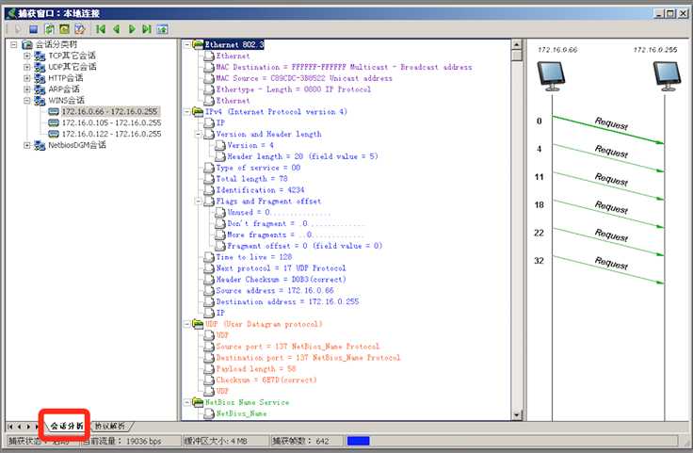Select the Request arrow at time 11
This screenshot has height=453, width=693.
click(608, 186)
